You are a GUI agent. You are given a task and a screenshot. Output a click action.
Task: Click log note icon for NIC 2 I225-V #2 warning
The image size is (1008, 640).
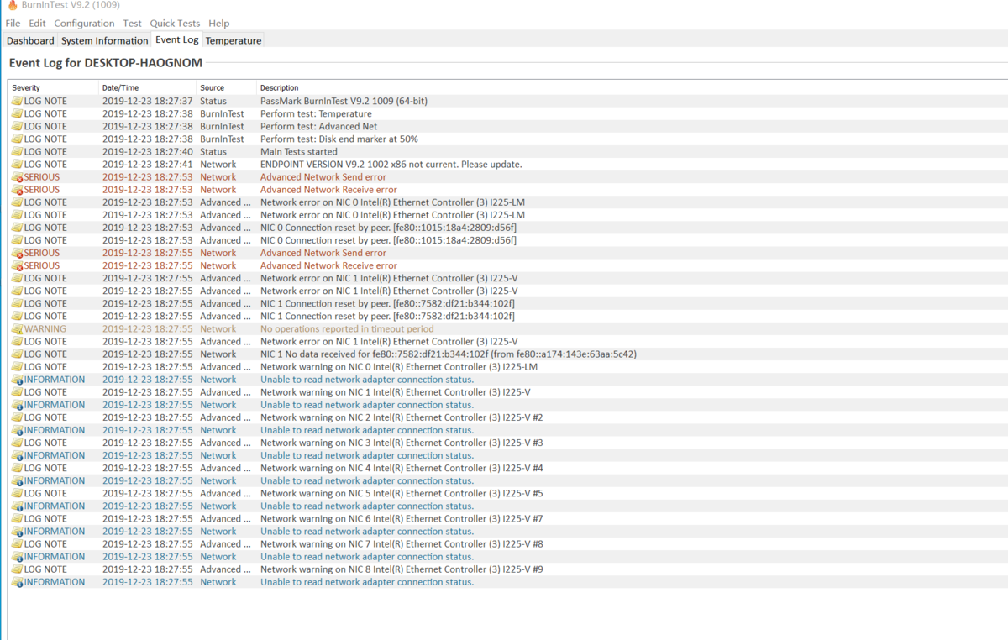coord(17,417)
